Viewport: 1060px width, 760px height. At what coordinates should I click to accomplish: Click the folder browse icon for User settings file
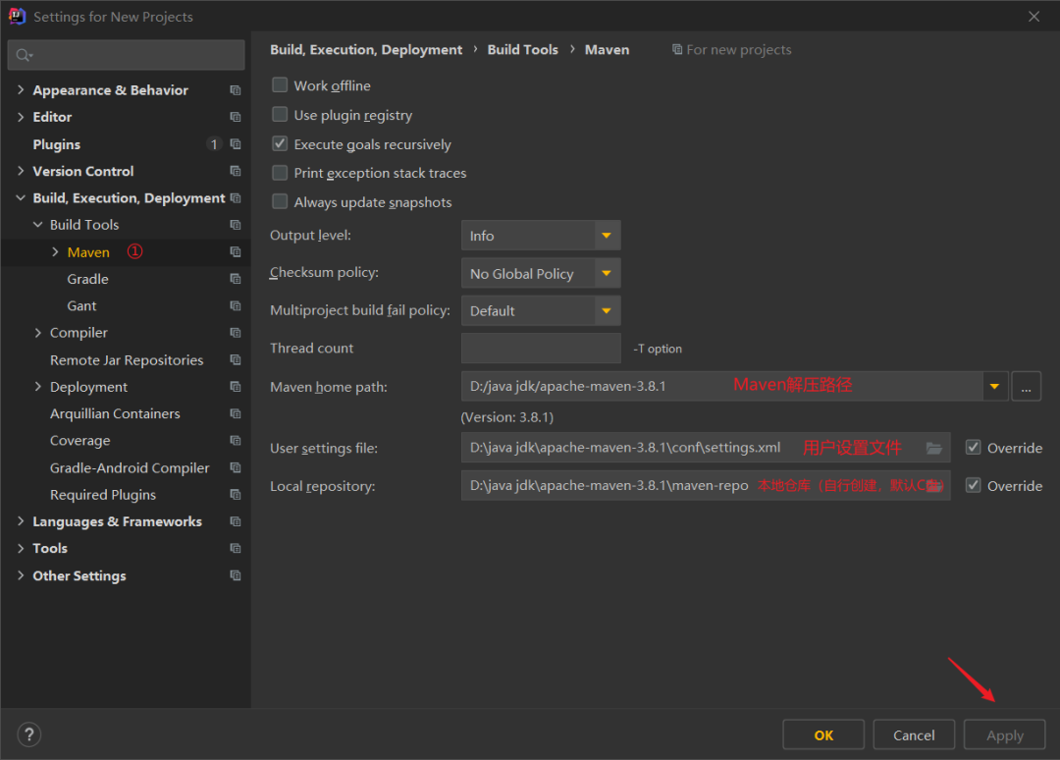click(933, 448)
